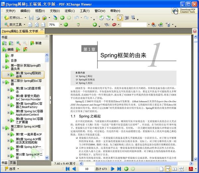Open the 注释(C) menu
The height and width of the screenshot is (173, 199).
pos(69,11)
